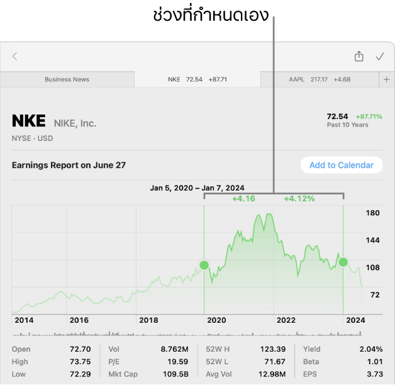Click the Open value 72.70

pos(80,349)
